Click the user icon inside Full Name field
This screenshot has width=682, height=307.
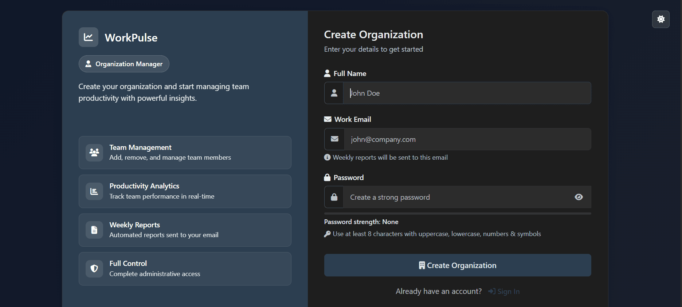pyautogui.click(x=334, y=93)
